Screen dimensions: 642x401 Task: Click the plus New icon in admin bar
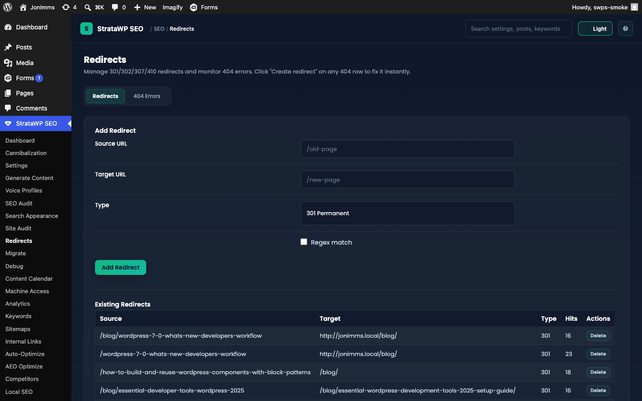click(137, 7)
